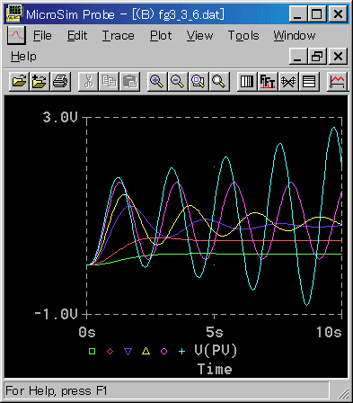Click the Help menu item

[23, 57]
